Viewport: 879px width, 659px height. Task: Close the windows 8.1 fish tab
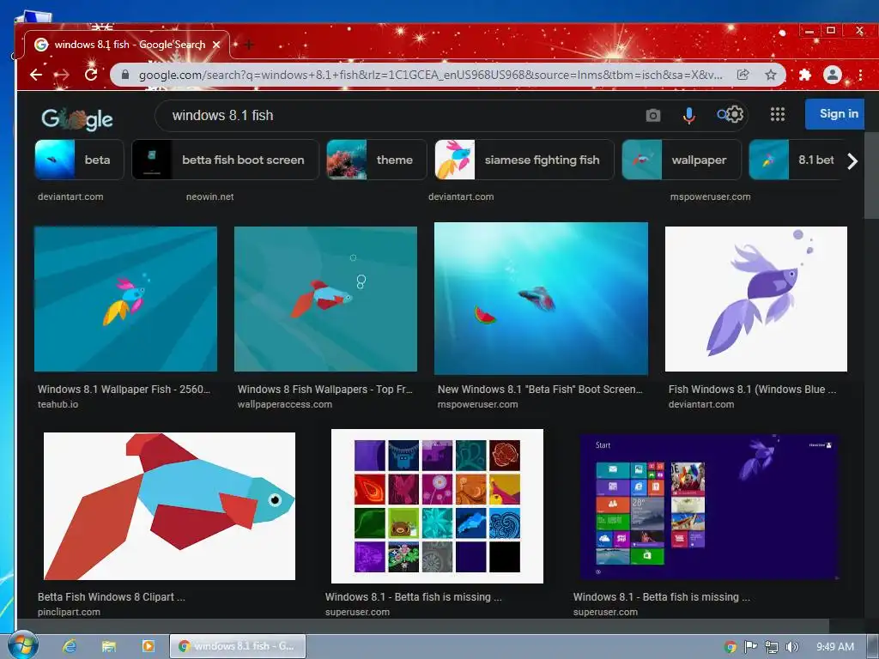pyautogui.click(x=216, y=45)
